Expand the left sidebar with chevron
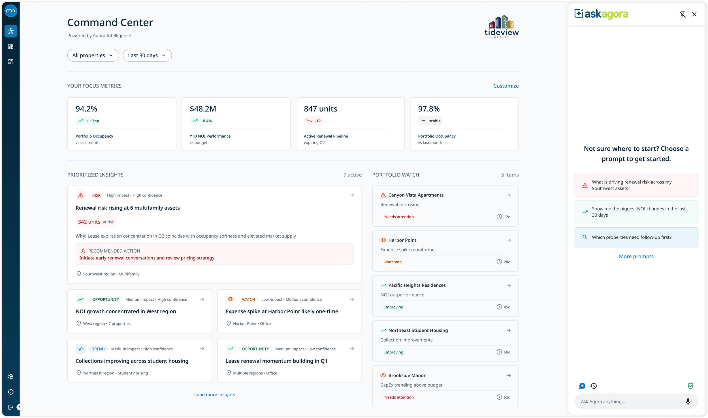The width and height of the screenshot is (708, 418). (x=19, y=407)
